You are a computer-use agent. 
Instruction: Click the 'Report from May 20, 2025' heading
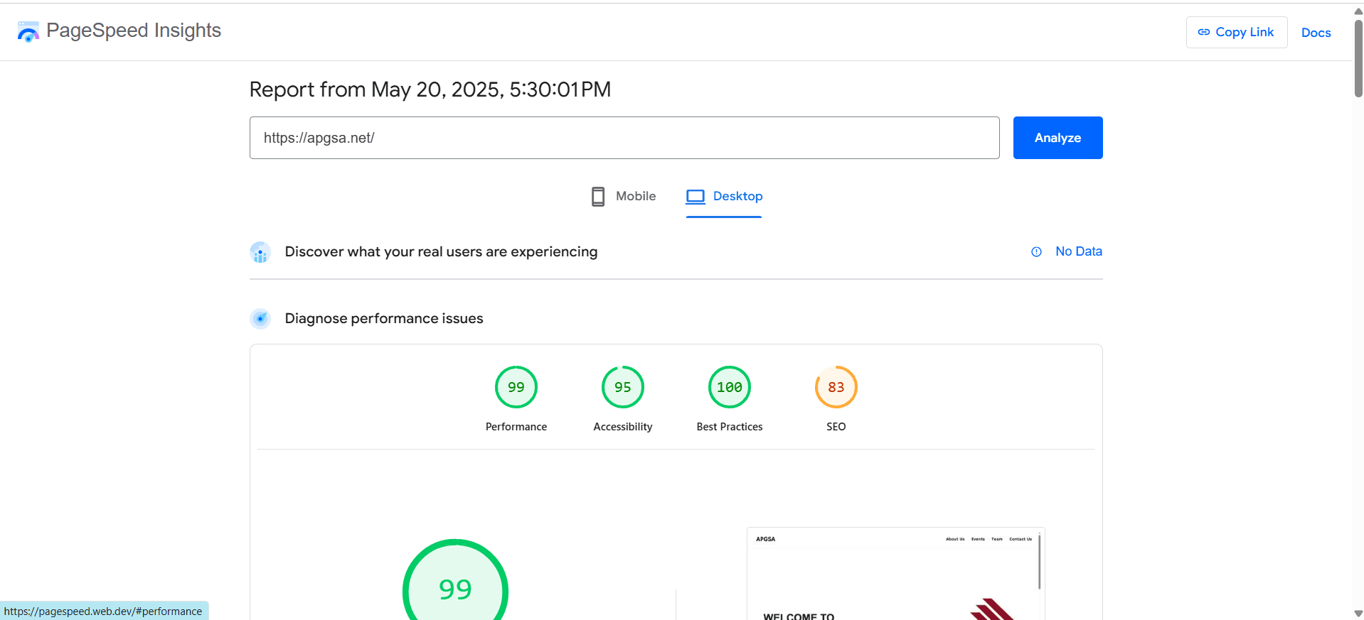[x=430, y=89]
